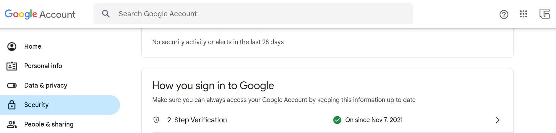This screenshot has height=133, width=556.
Task: Click the Security padlock icon
Action: 12,105
